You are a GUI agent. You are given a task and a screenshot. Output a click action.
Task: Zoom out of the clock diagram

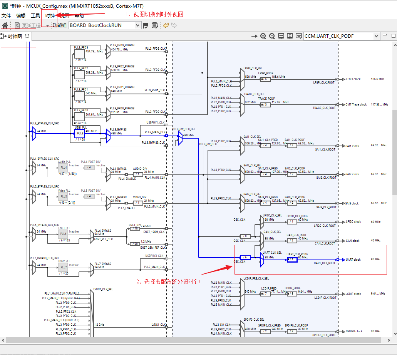(x=272, y=36)
